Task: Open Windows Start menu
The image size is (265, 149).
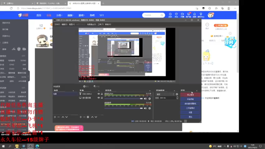Action: coord(3,146)
